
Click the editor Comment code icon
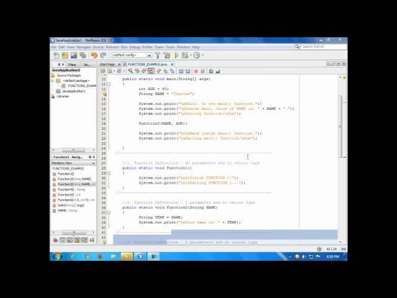tap(211, 71)
